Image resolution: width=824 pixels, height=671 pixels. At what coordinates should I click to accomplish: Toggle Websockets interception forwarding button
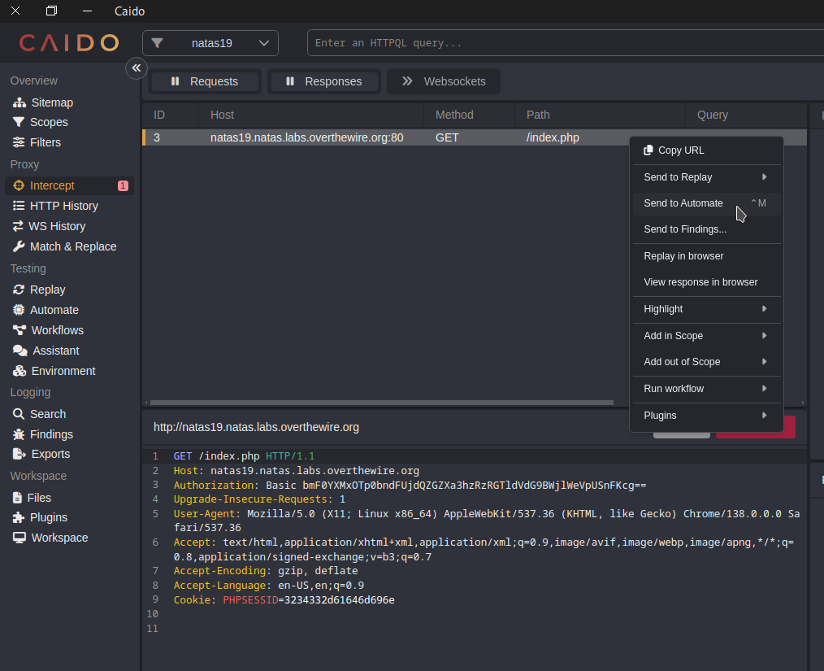coord(444,81)
